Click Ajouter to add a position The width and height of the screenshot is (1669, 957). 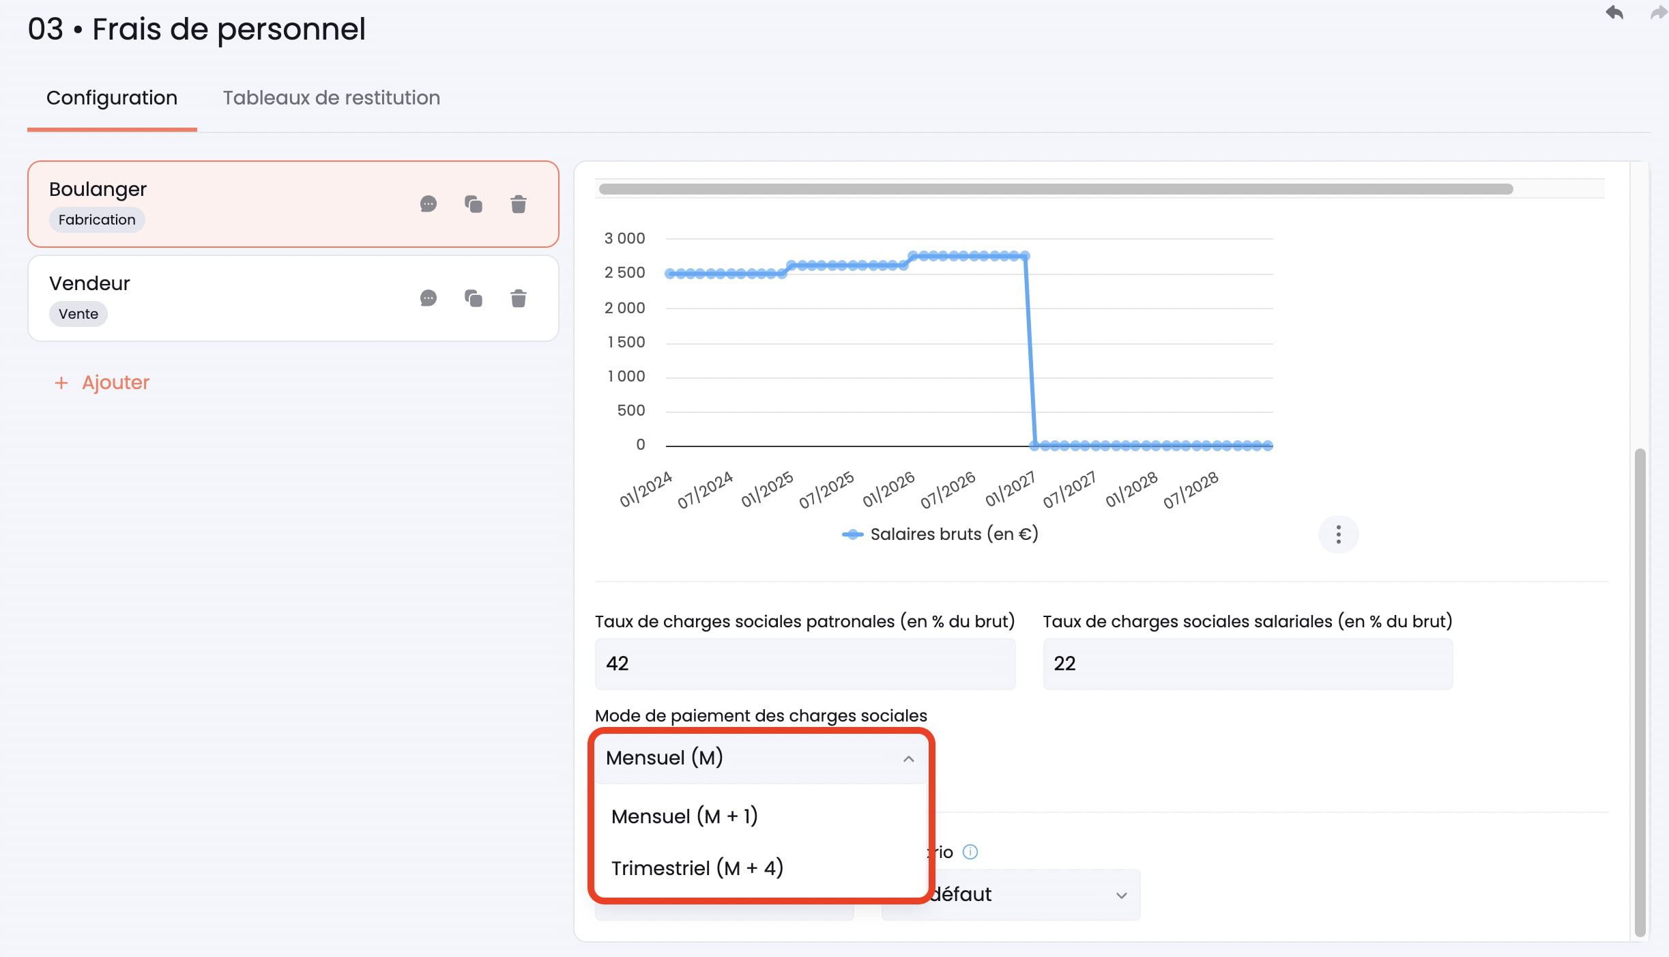(x=102, y=382)
